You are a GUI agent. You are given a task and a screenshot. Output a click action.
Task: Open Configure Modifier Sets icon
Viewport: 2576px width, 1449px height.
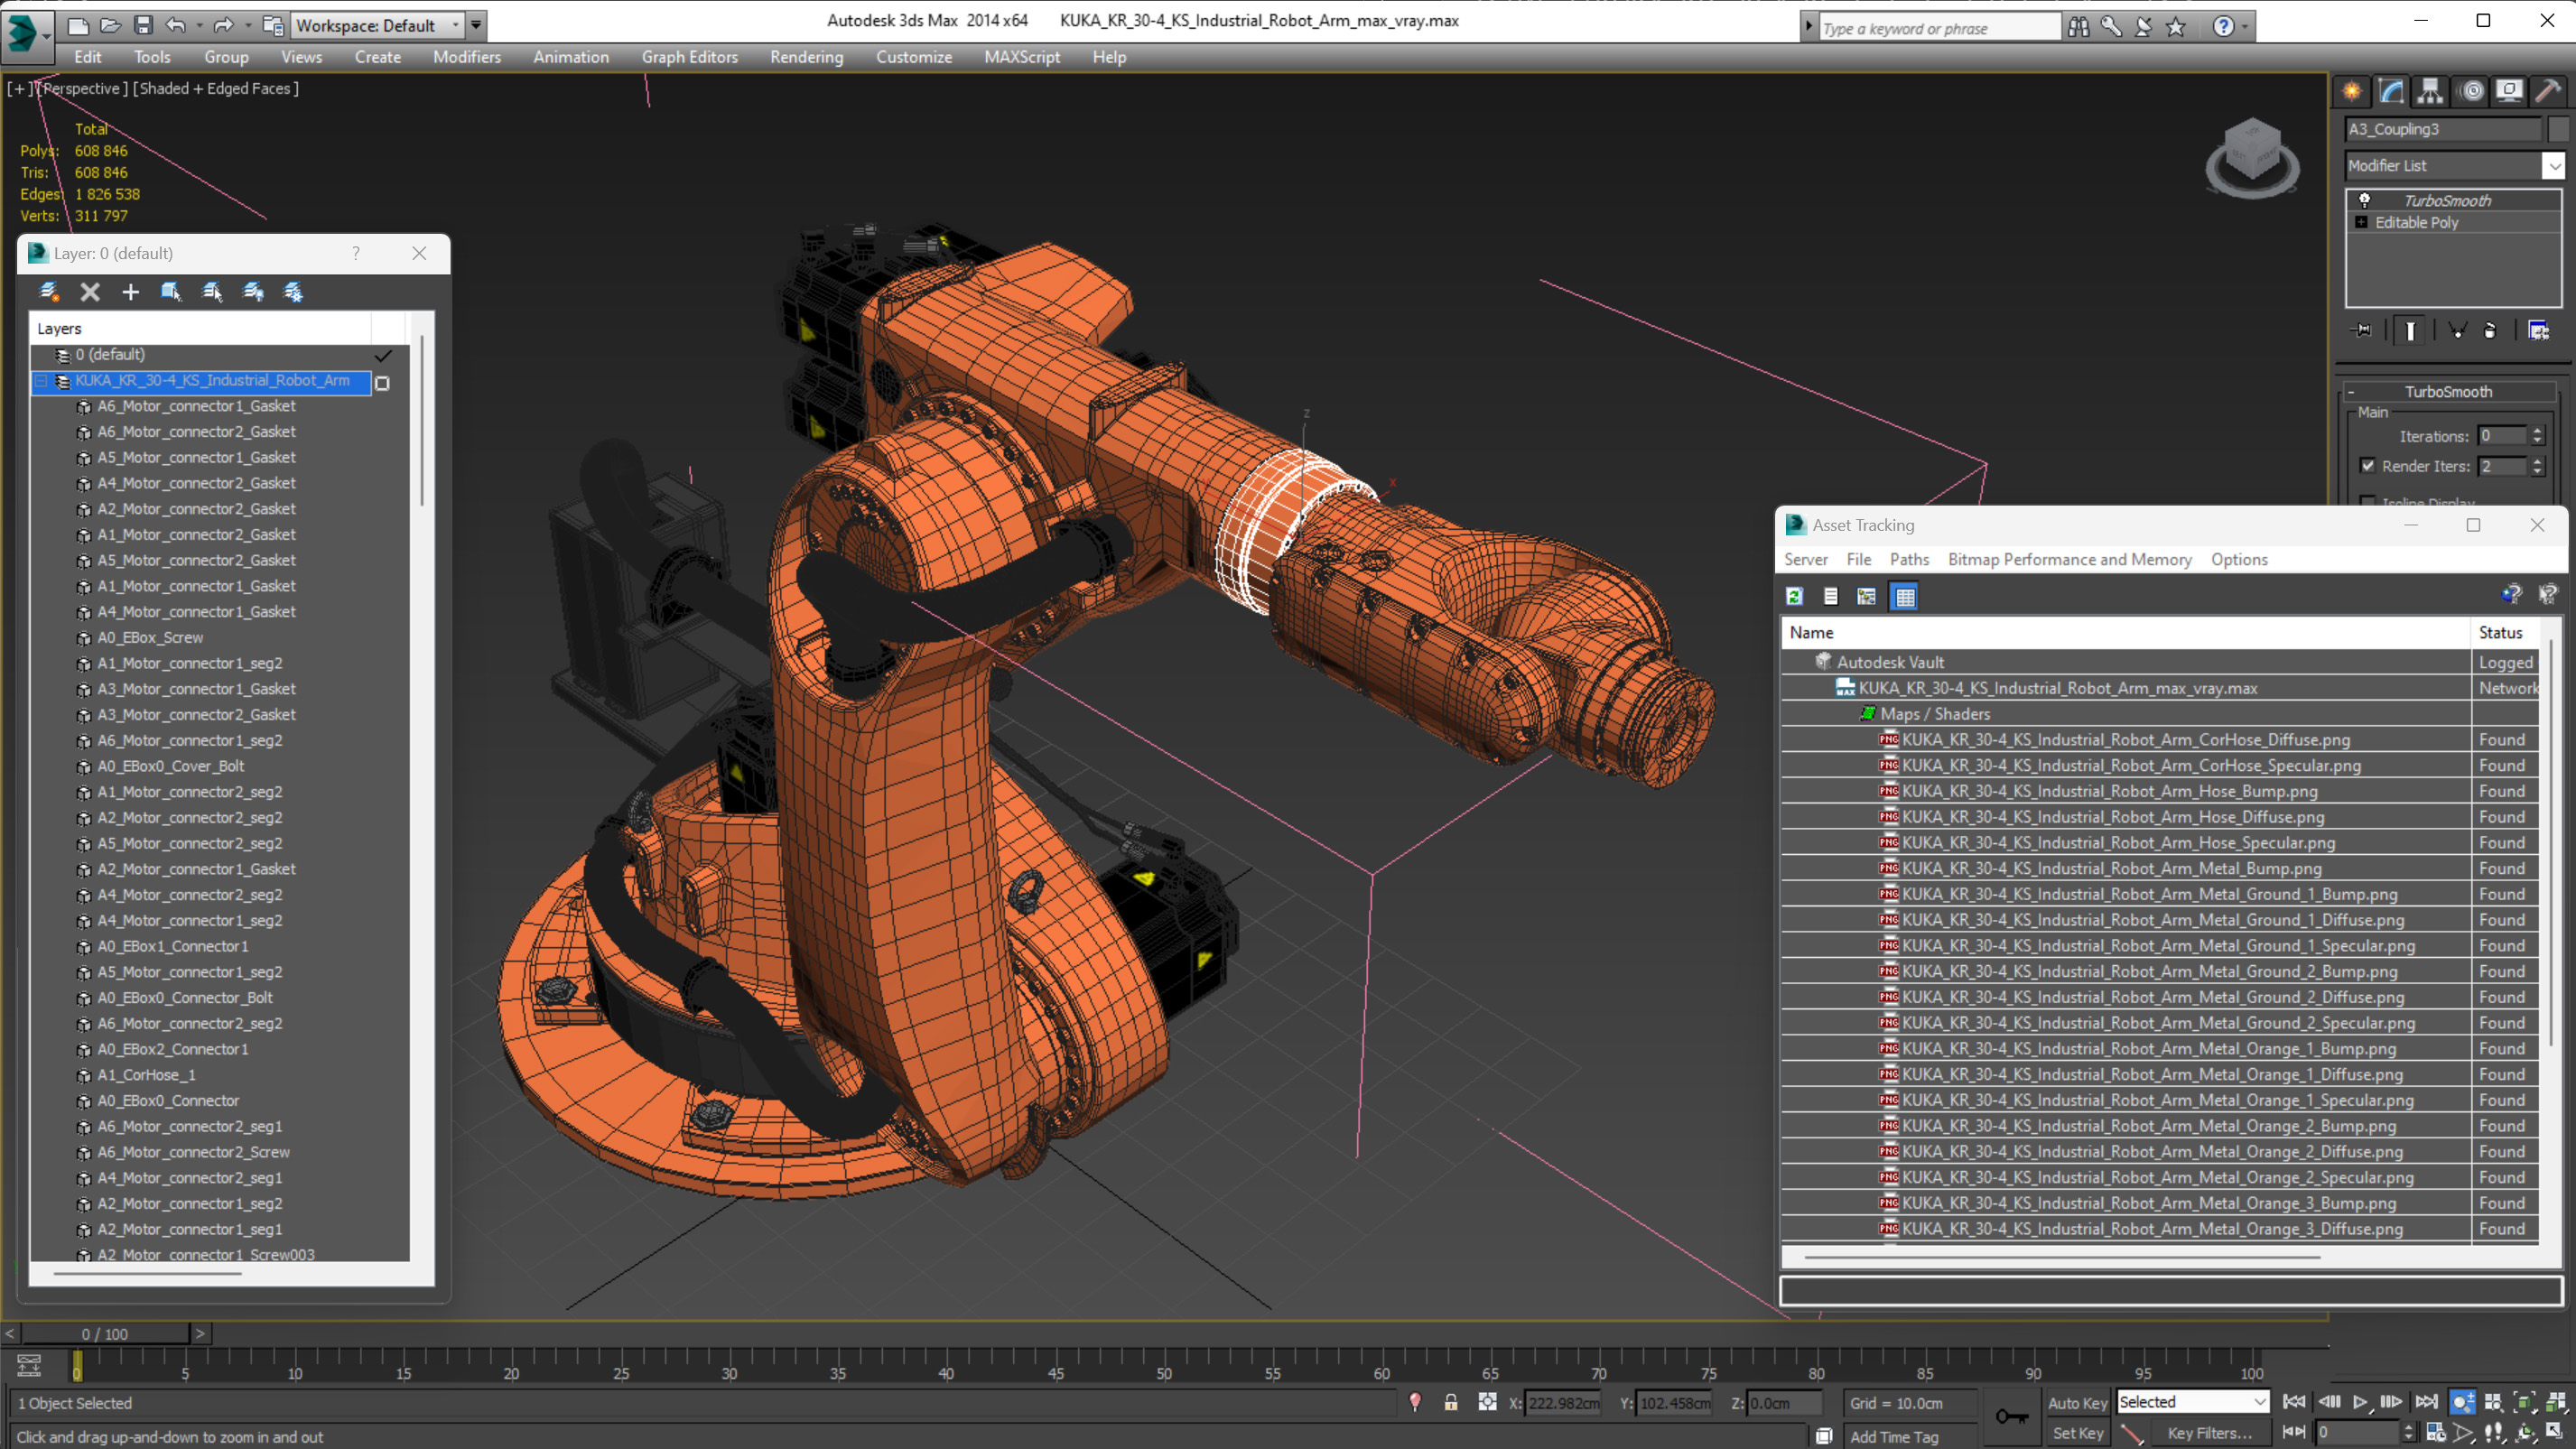click(2538, 331)
